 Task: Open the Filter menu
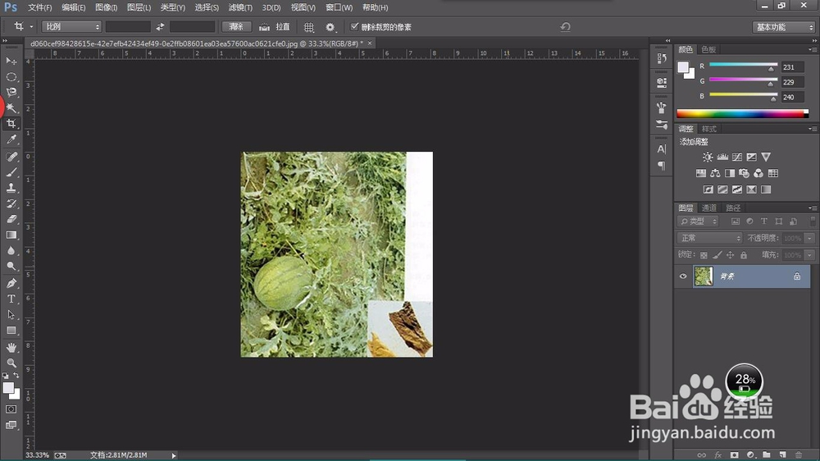point(240,7)
